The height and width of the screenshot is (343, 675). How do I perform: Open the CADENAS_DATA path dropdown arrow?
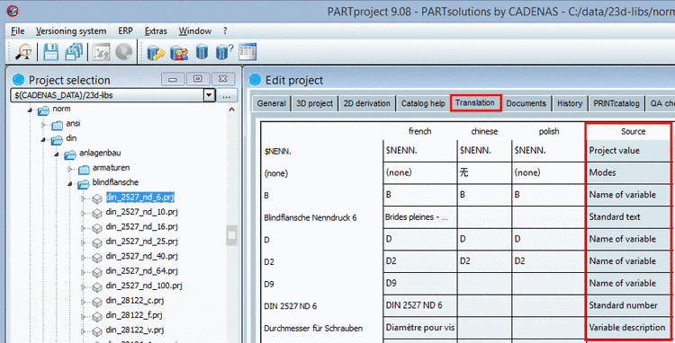pos(209,95)
